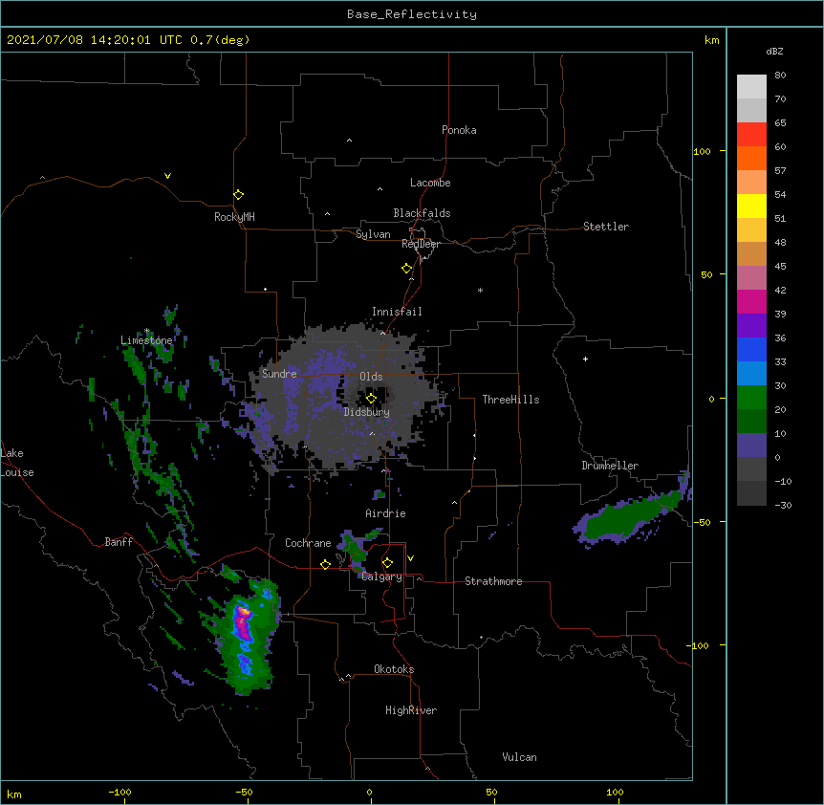Click the Lacombe city label
This screenshot has width=824, height=805.
pyautogui.click(x=430, y=183)
